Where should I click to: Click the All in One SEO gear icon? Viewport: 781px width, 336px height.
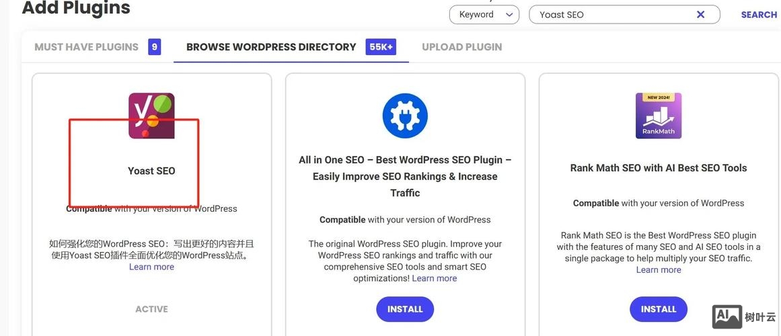pyautogui.click(x=405, y=116)
